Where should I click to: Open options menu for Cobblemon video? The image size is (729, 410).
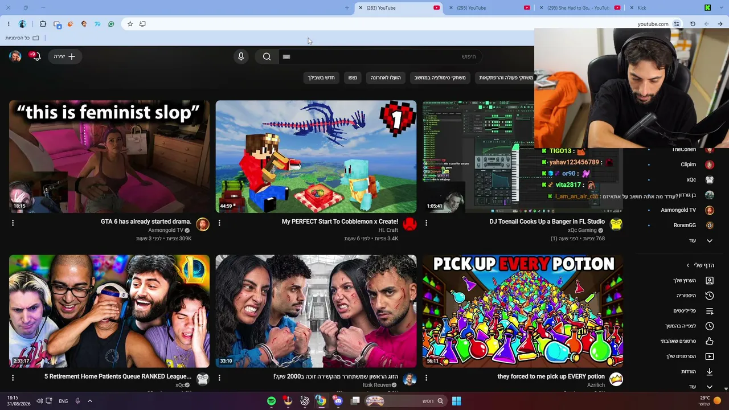(219, 223)
